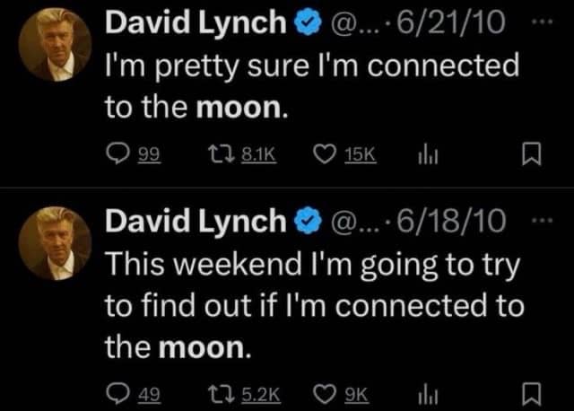Open the 99 replies count
Image resolution: width=574 pixels, height=411 pixels.
149,154
